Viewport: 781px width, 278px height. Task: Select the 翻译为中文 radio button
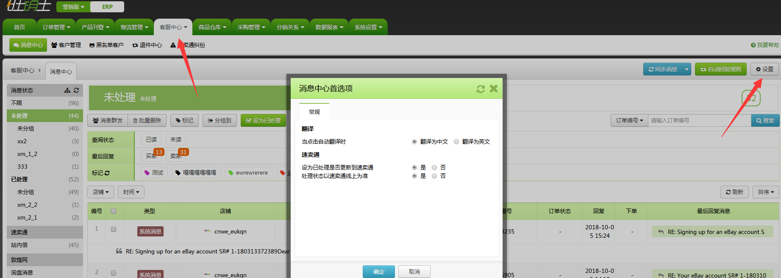414,142
